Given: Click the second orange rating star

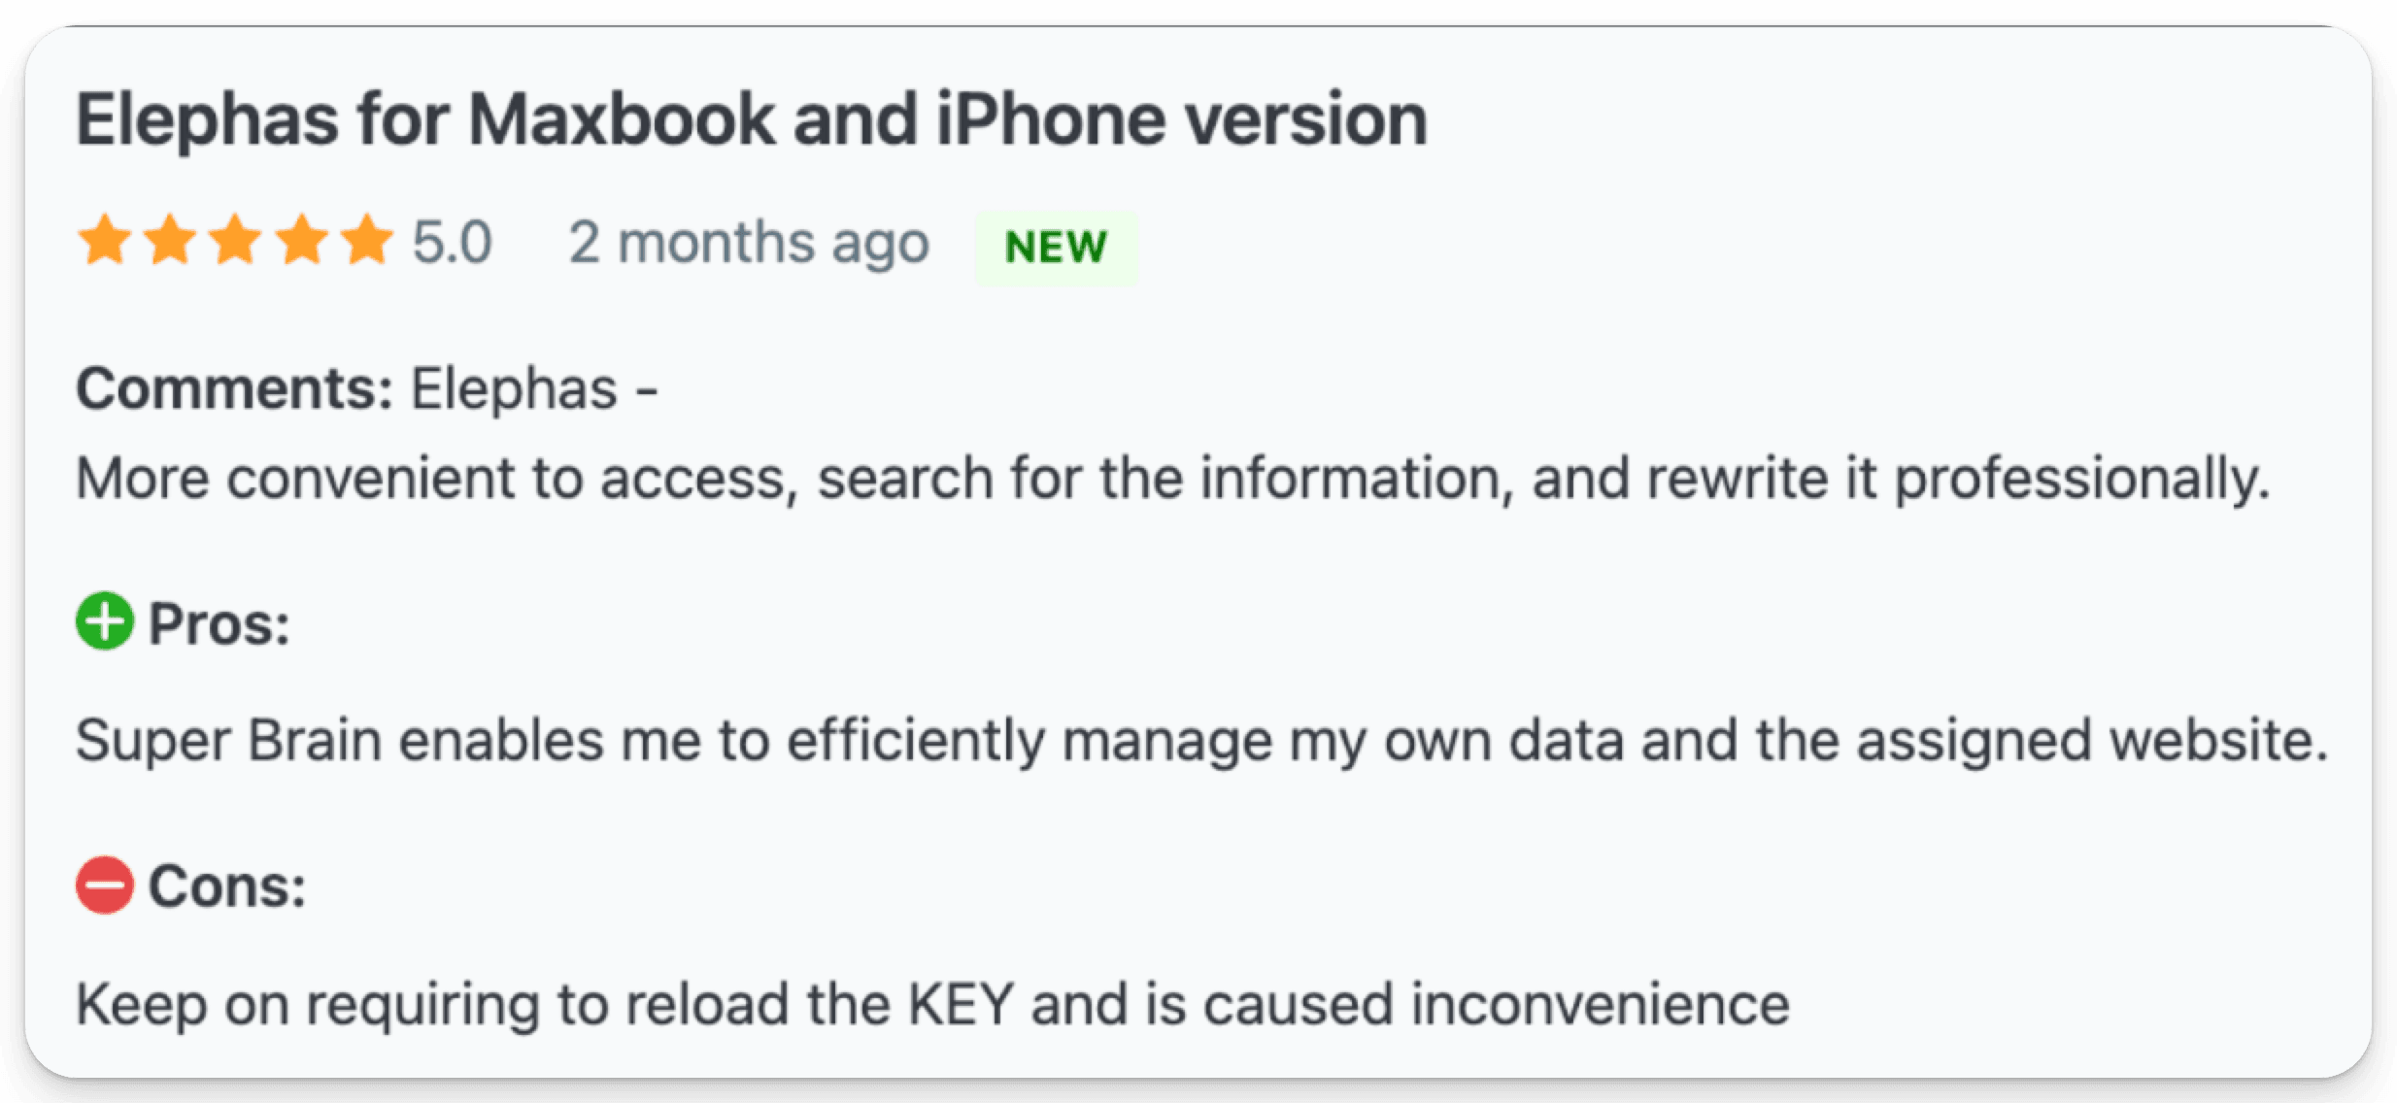Looking at the screenshot, I should coord(170,241).
